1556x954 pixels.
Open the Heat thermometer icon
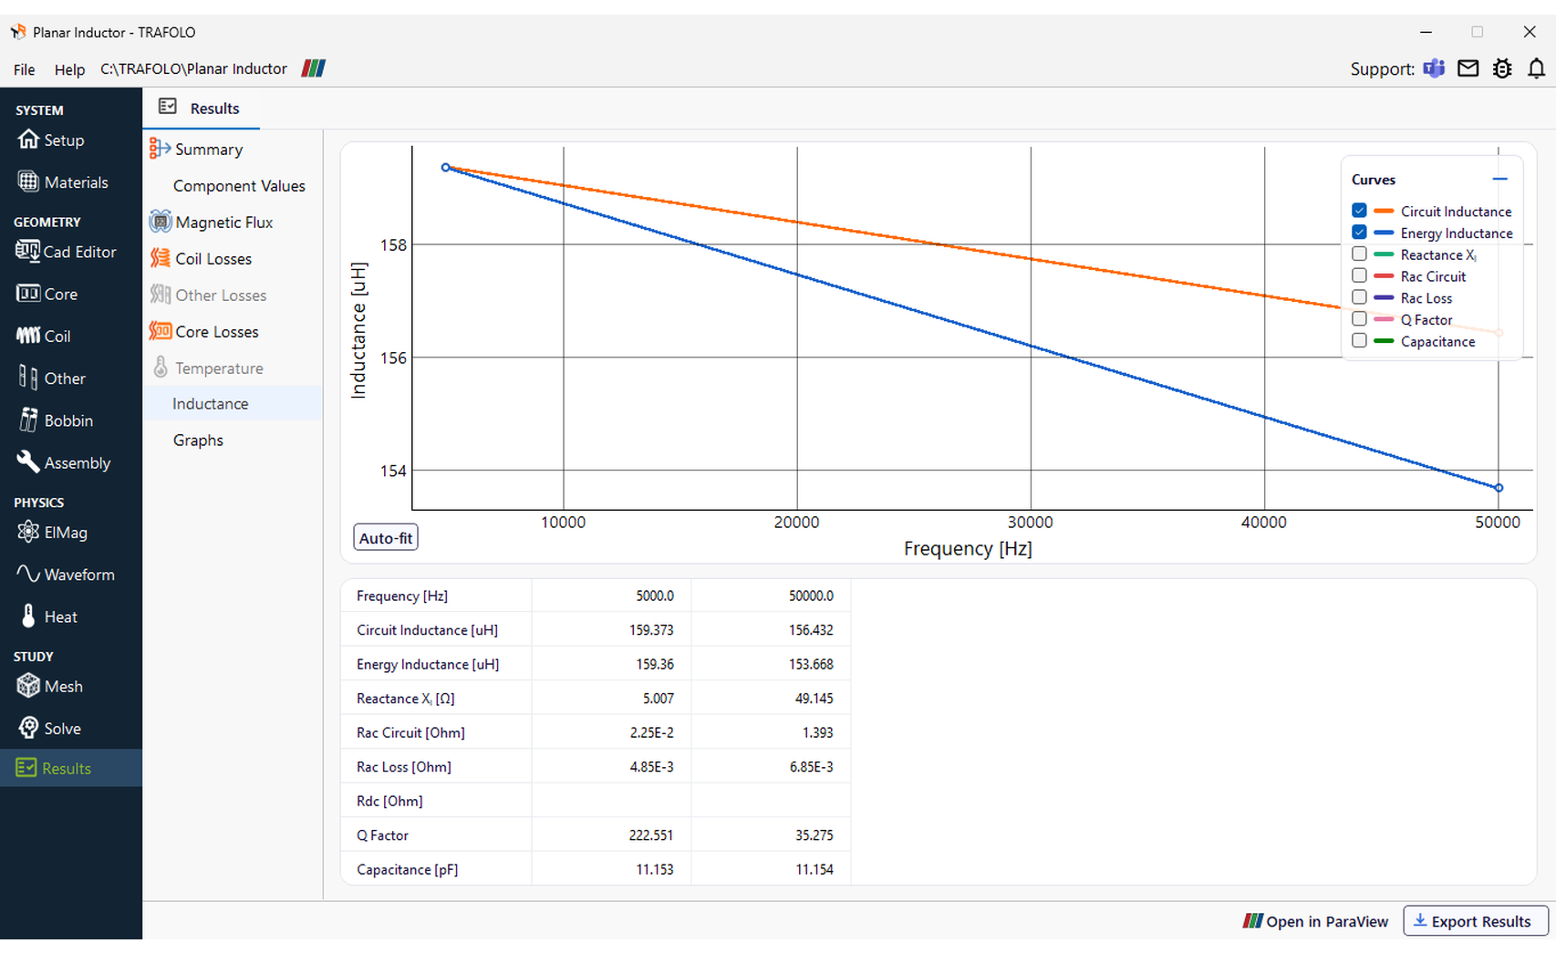tap(28, 616)
